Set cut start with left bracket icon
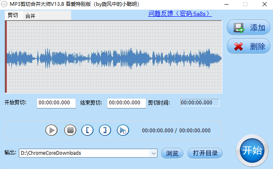This screenshot has height=169, width=273. 88,130
